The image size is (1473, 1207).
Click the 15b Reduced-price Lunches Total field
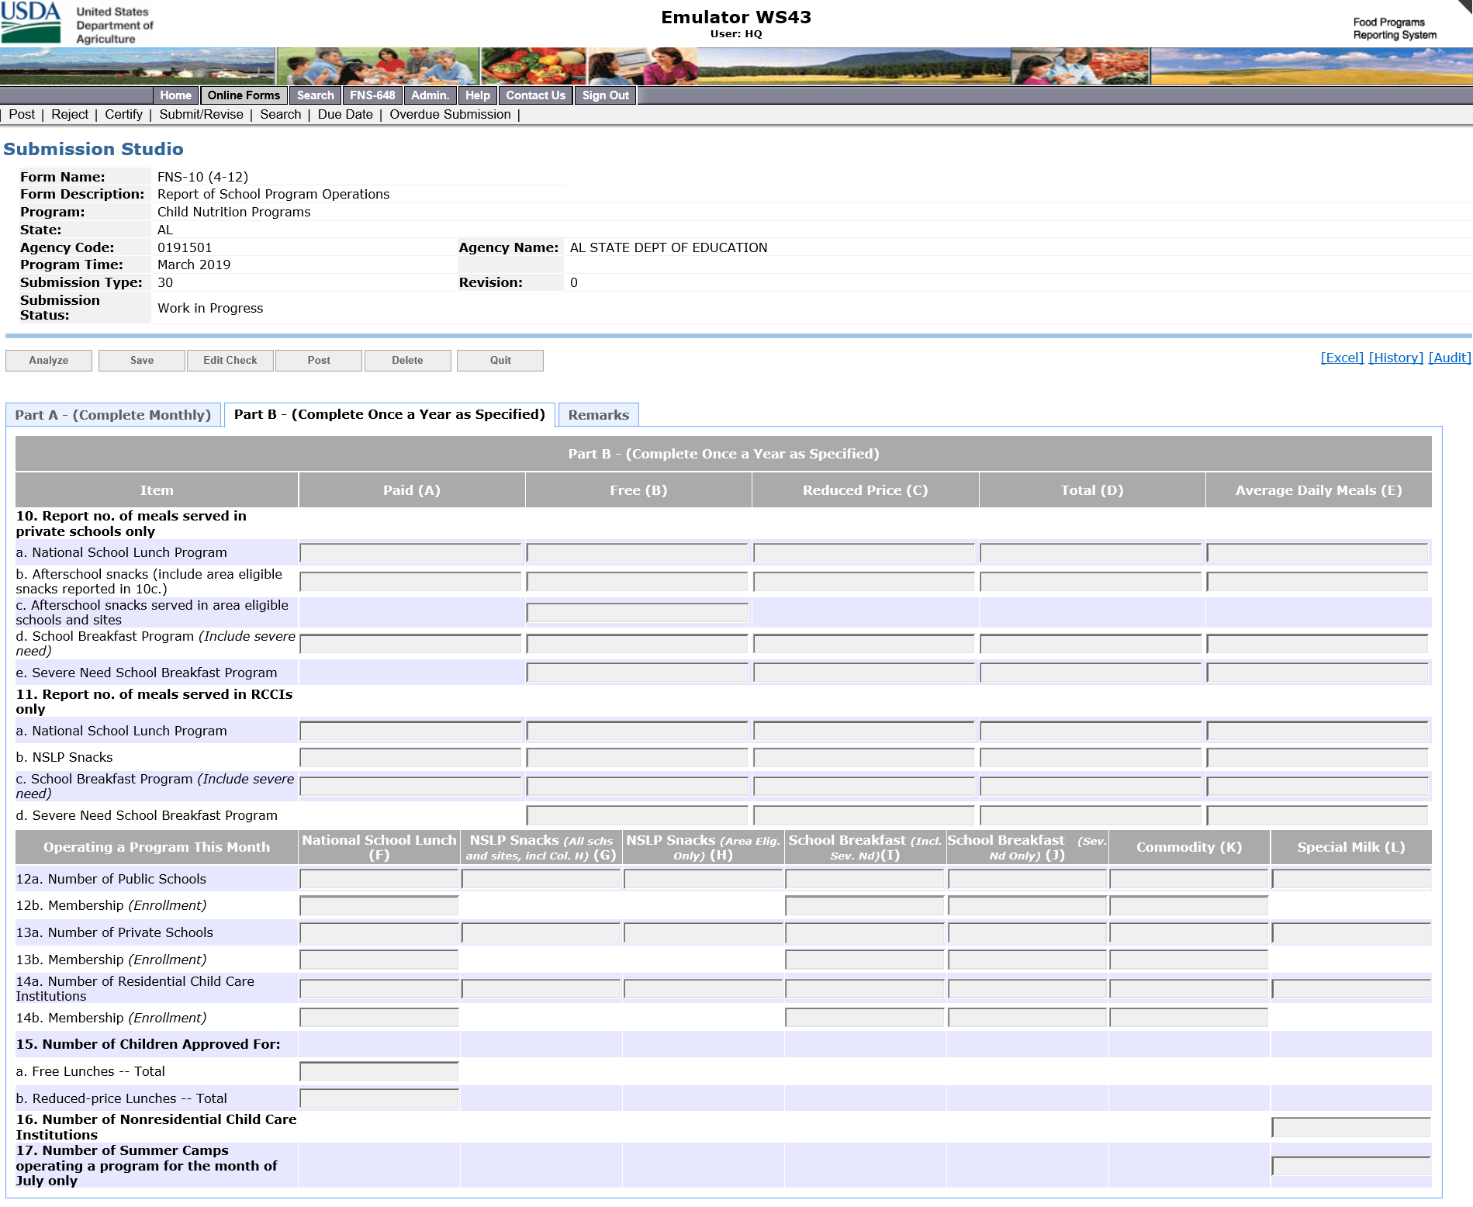[379, 1099]
